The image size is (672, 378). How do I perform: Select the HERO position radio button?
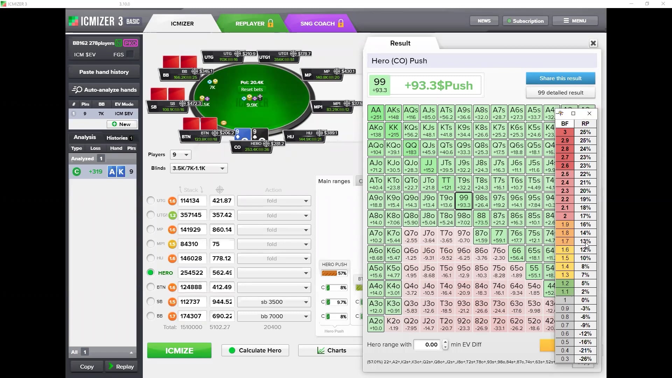(x=150, y=273)
